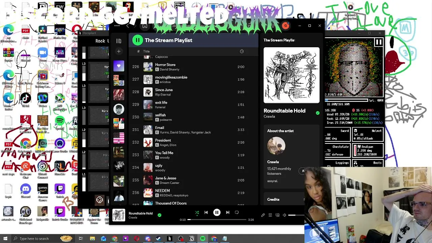
Task: Play track Since June by Rip Eternal
Action: pyautogui.click(x=193, y=92)
